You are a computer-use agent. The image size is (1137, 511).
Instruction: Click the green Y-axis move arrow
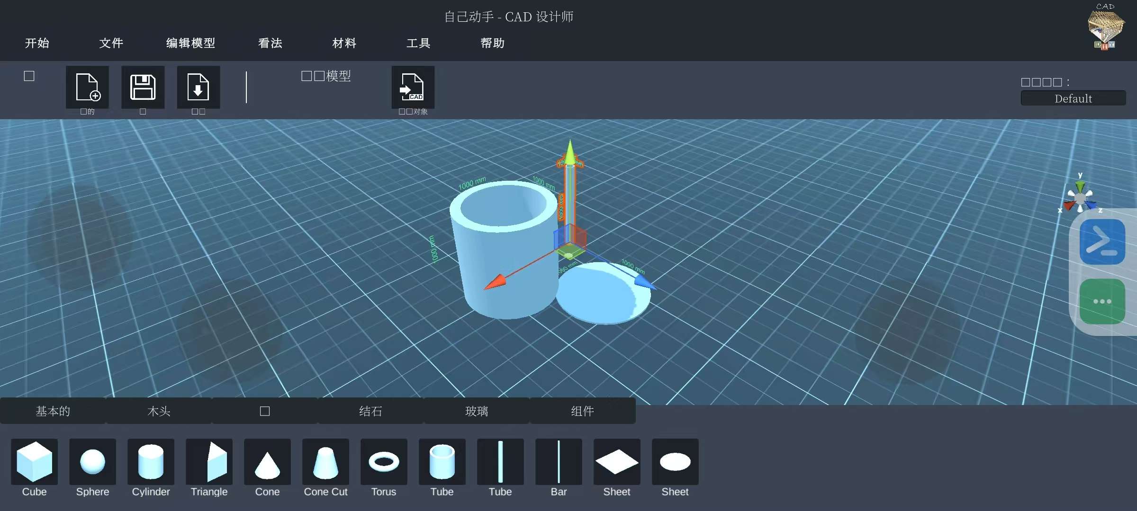[x=570, y=152]
